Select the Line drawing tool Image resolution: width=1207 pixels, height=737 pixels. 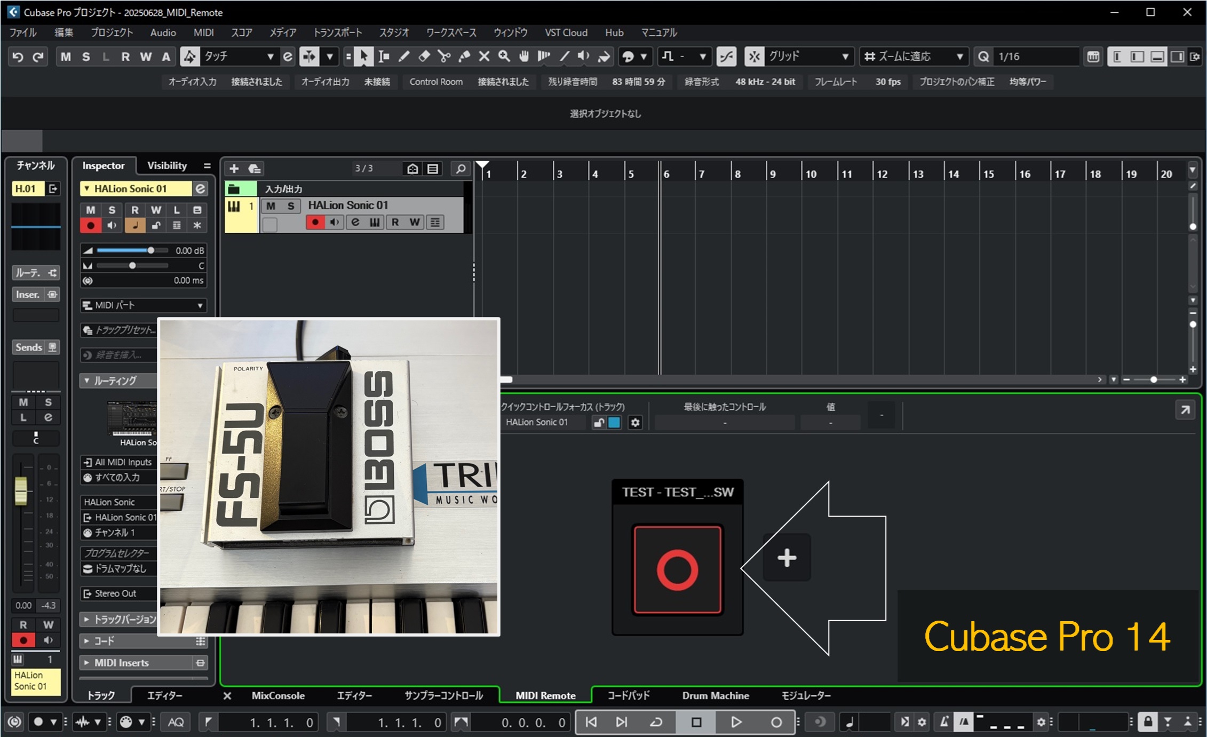tap(564, 57)
